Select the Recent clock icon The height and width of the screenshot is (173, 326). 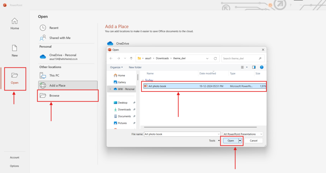tap(43, 28)
